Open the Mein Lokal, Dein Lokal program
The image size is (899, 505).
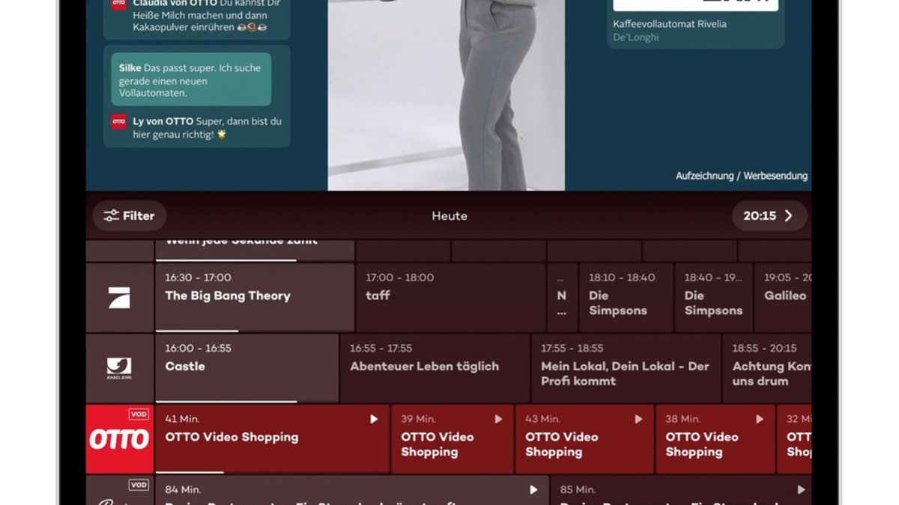click(x=626, y=367)
